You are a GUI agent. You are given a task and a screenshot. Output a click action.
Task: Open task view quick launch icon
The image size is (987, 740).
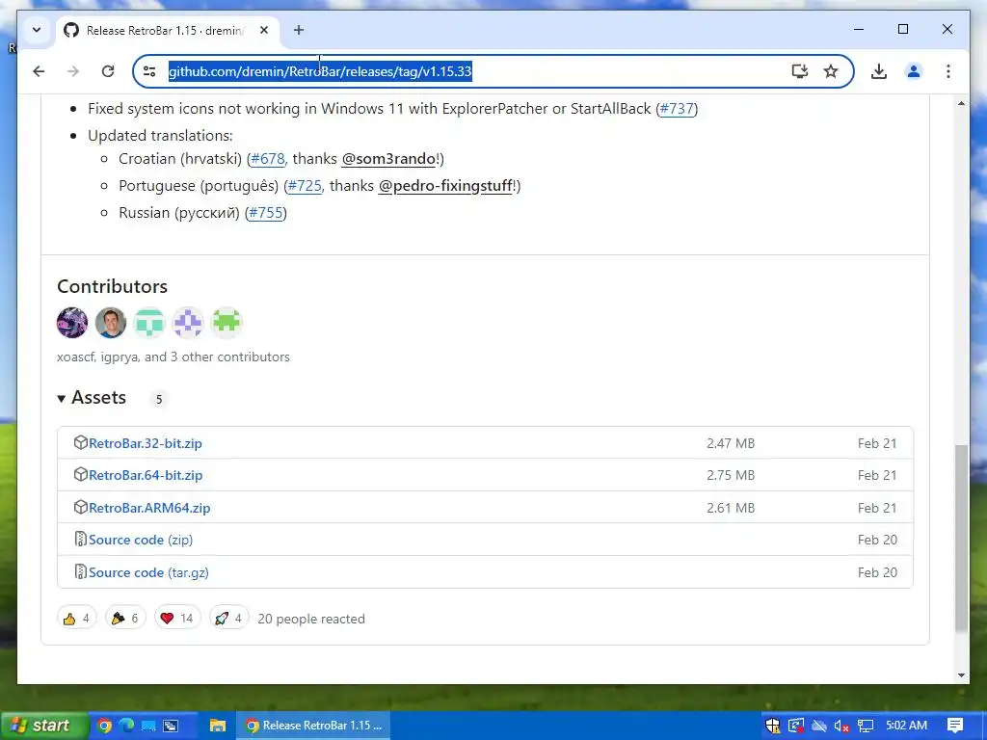171,727
